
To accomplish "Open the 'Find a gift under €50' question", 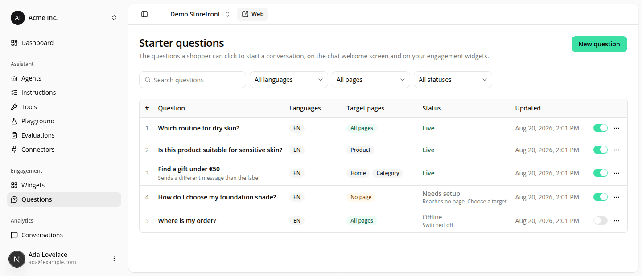I will point(189,169).
